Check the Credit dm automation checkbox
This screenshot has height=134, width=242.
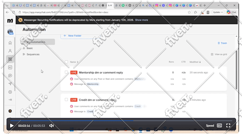point(66,100)
